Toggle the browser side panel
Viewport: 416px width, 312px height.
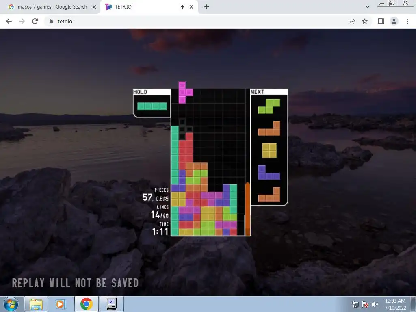click(x=381, y=21)
